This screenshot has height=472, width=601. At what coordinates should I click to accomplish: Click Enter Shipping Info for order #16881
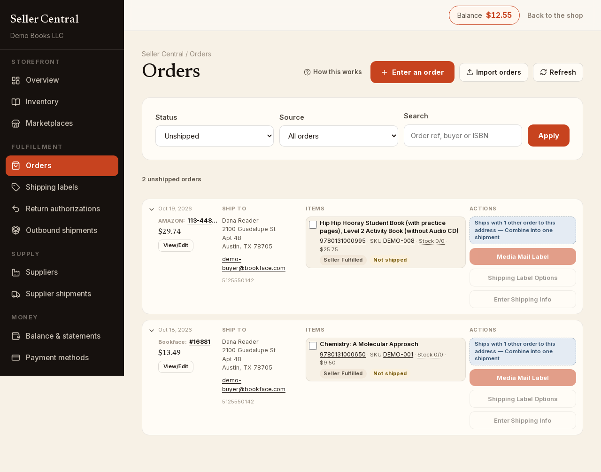coord(523,421)
